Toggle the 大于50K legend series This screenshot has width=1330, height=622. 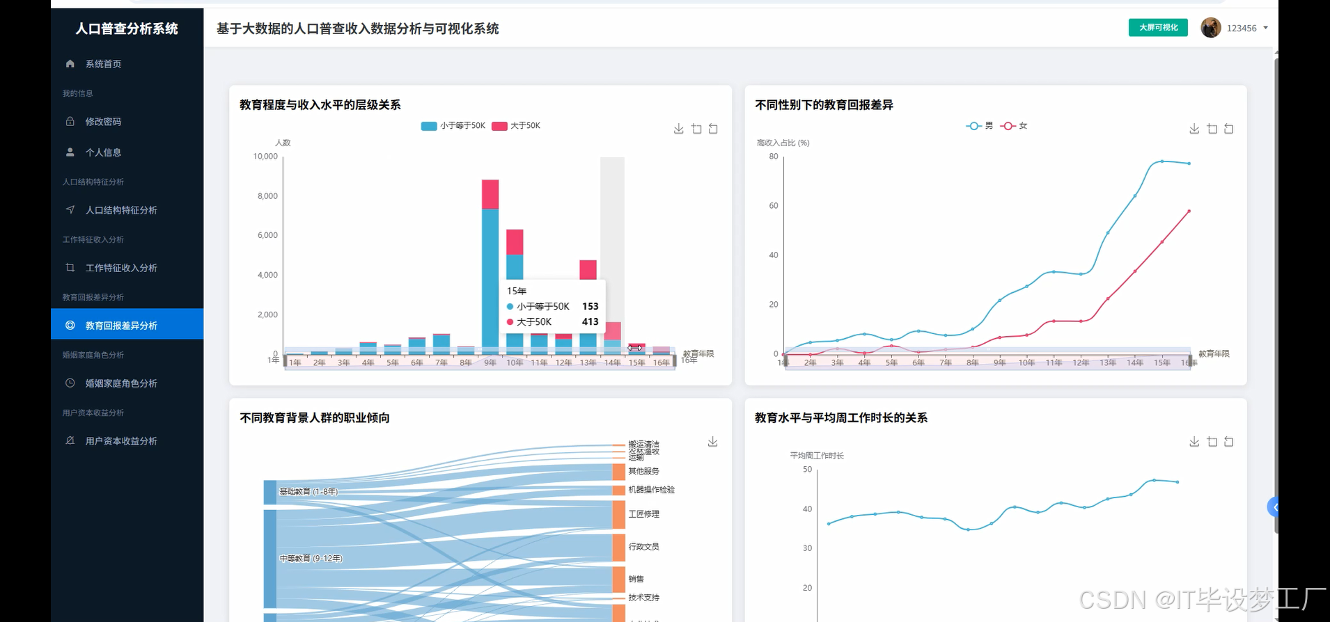click(x=516, y=126)
